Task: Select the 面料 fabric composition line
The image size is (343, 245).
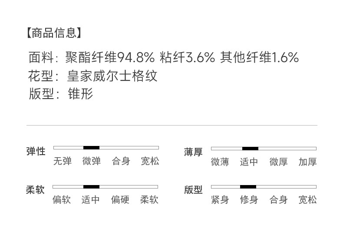Action: click(x=163, y=57)
